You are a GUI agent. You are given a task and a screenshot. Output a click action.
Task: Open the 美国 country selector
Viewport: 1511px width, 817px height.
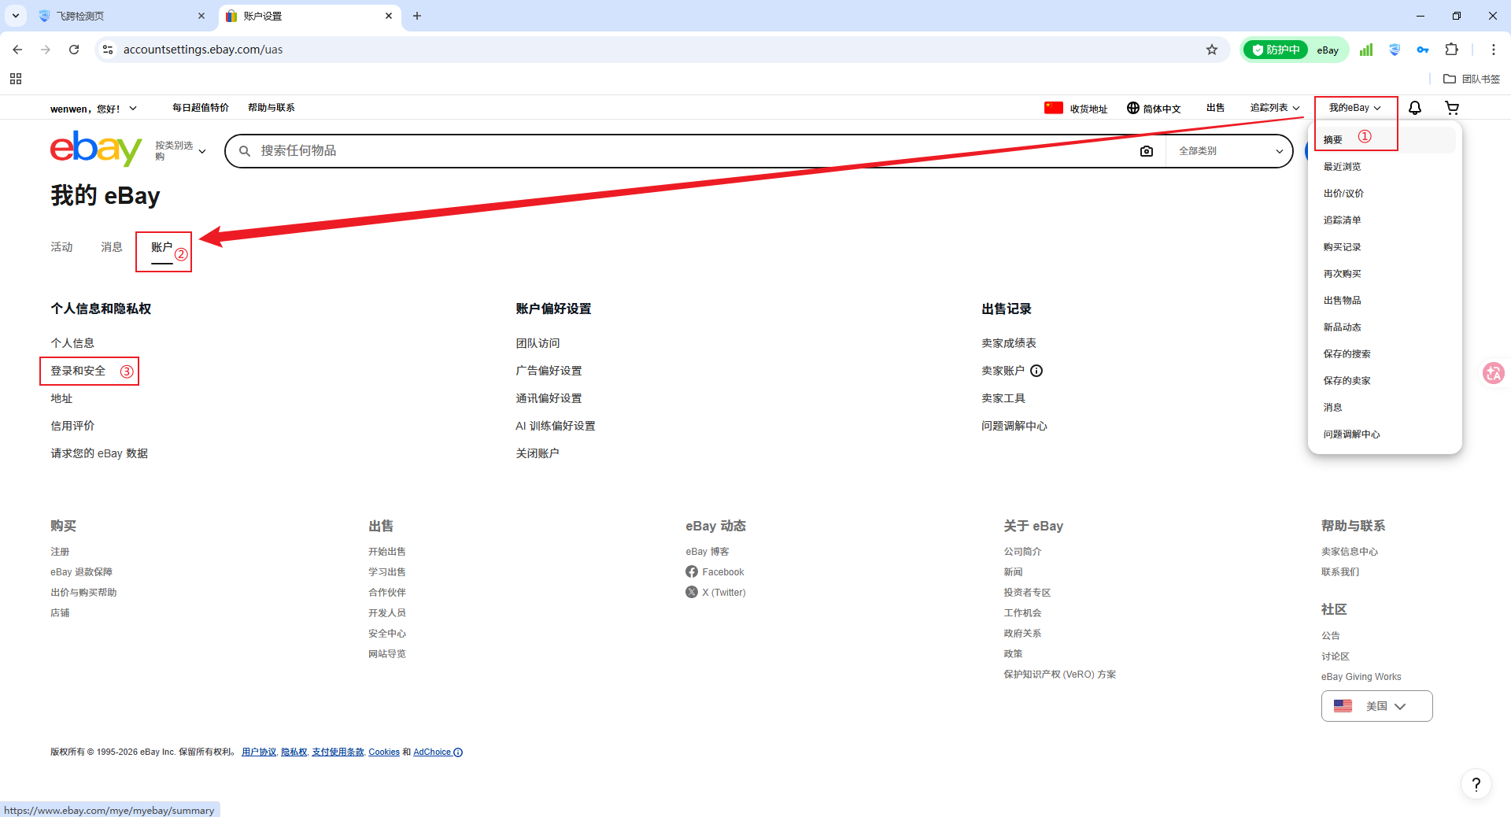tap(1376, 706)
